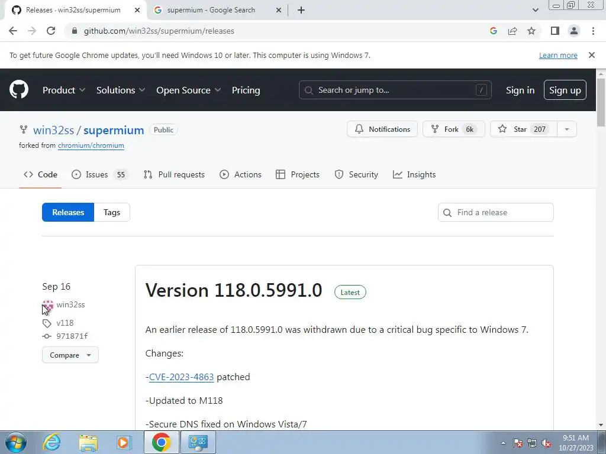Click the page vertical scrollbar thumb
This screenshot has width=606, height=454.
pyautogui.click(x=601, y=102)
